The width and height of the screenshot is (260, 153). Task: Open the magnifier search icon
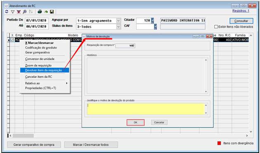pyautogui.click(x=25, y=12)
